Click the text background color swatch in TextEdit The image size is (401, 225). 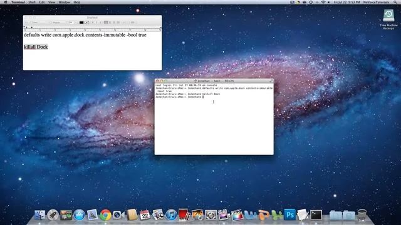(x=87, y=22)
